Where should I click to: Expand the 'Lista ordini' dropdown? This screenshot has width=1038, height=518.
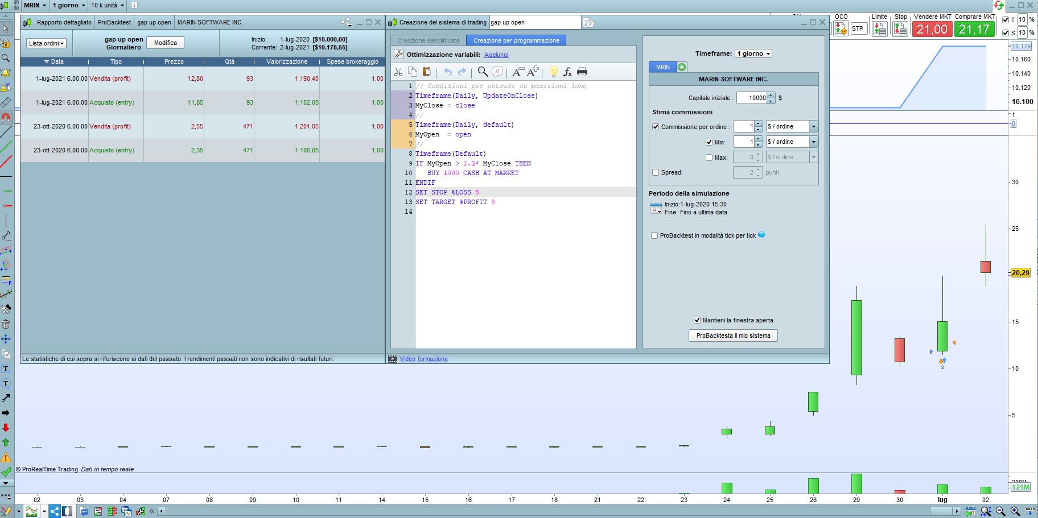pos(46,43)
